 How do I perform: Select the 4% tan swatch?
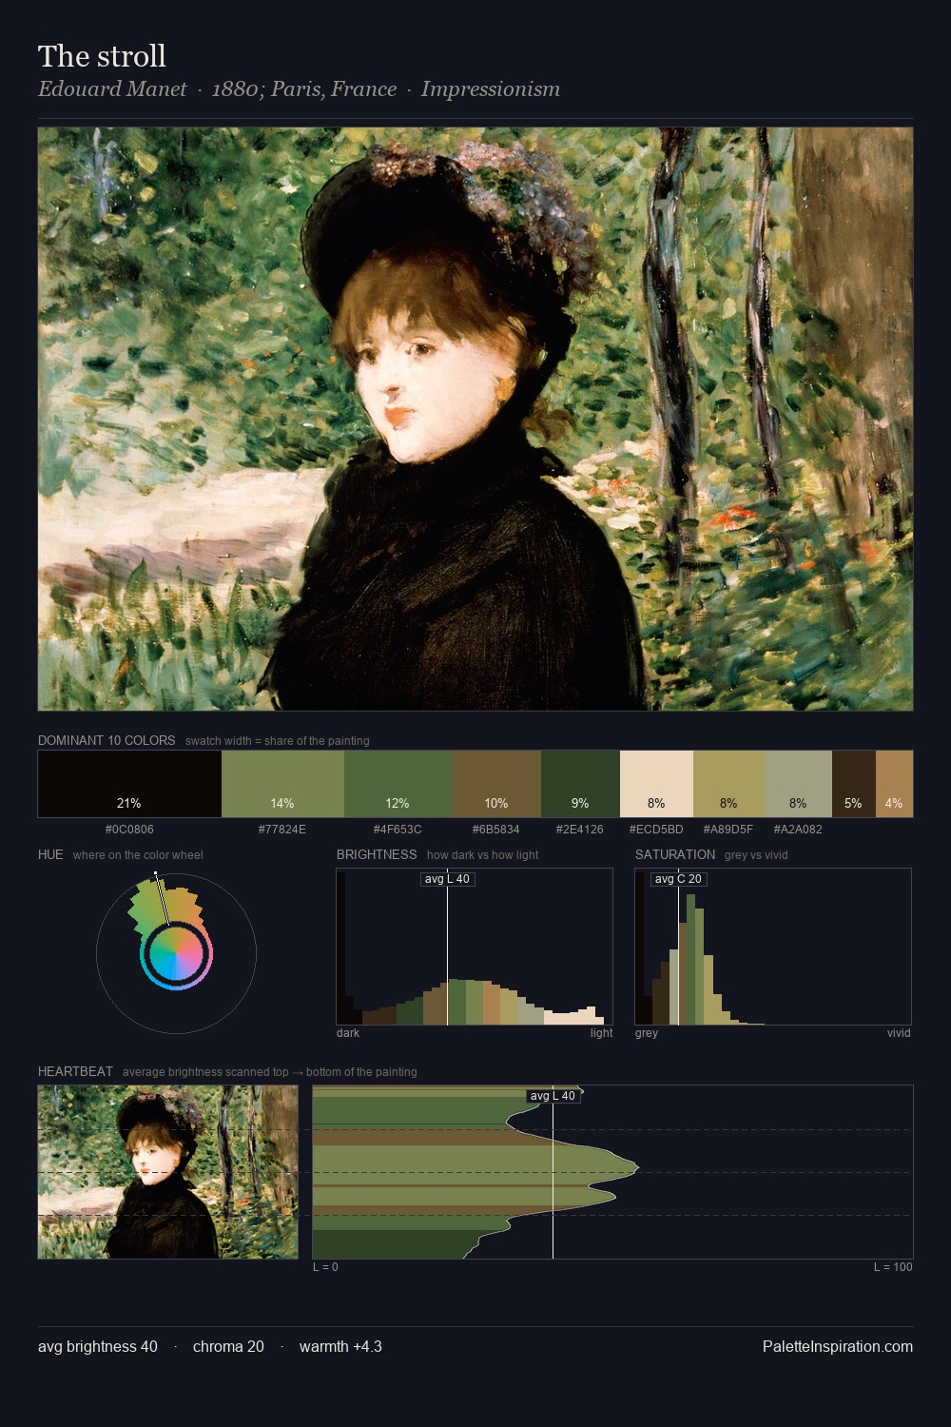[x=894, y=784]
